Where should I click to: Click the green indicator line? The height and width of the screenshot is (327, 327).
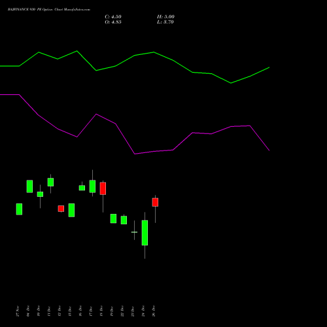135,56
